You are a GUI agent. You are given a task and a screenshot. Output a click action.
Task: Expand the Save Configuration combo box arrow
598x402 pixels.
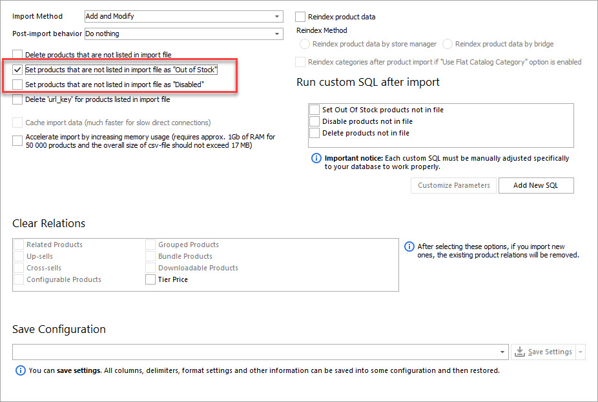click(x=502, y=352)
